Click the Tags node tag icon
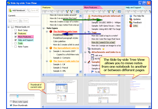The height and width of the screenshot is (109, 158). pyautogui.click(x=89, y=32)
